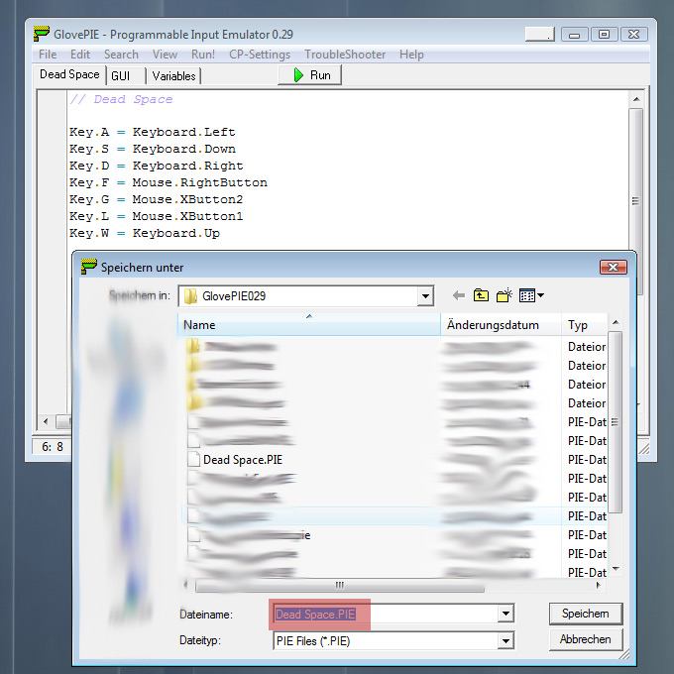Open the Search menu
The image size is (674, 674).
pyautogui.click(x=121, y=55)
